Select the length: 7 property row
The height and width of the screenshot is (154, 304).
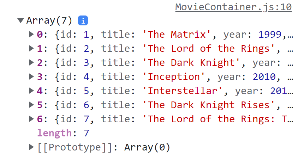tap(63, 133)
